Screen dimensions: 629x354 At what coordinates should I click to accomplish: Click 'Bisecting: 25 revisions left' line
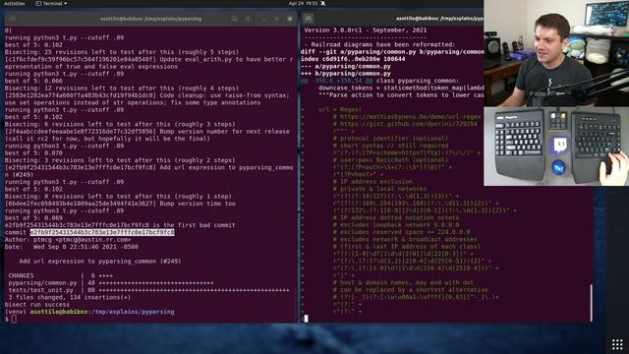click(x=122, y=52)
